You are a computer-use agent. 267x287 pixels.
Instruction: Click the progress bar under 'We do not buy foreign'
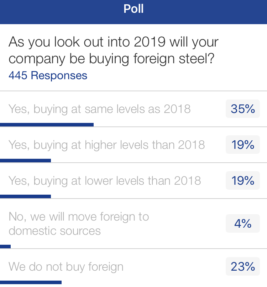[31, 282]
